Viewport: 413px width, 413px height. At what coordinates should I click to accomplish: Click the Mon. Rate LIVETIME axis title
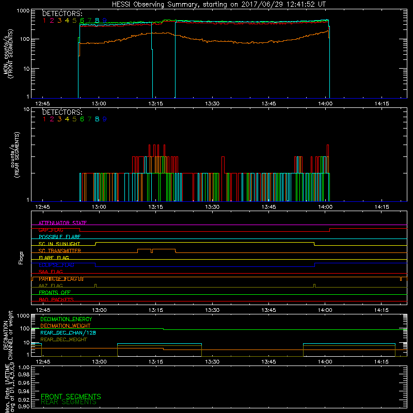[10, 388]
